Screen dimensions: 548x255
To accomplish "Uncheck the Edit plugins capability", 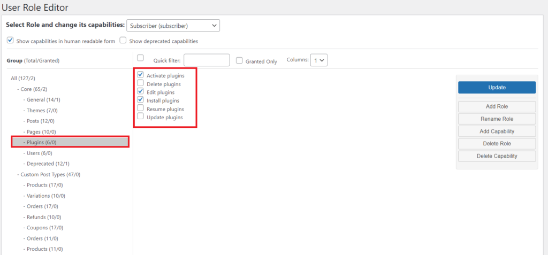I will click(x=141, y=92).
